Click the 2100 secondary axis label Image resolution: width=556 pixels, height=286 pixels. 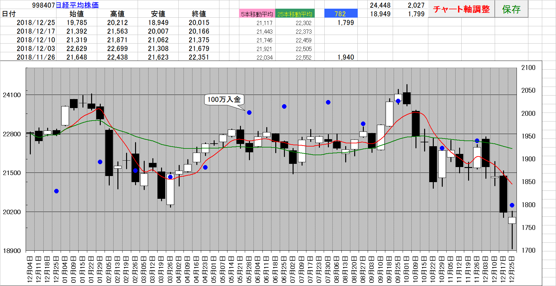coord(528,68)
